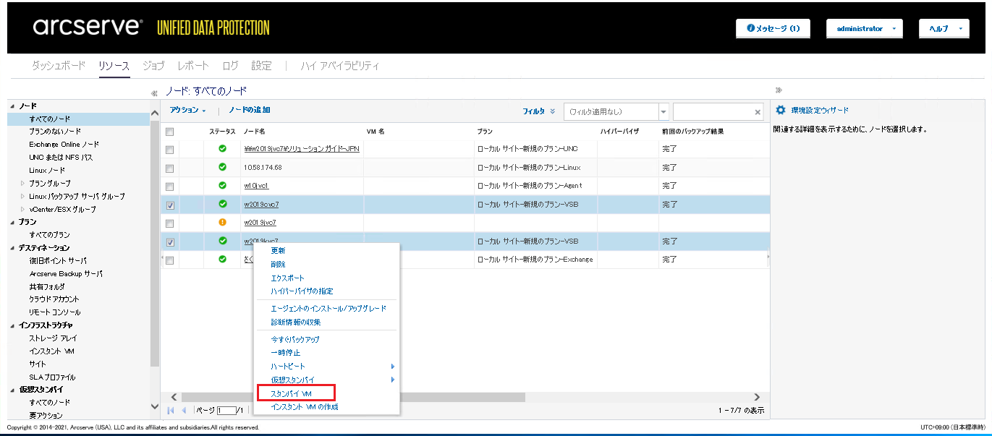992x436 pixels.
Task: Expand the プラン グループ tree node
Action: click(23, 184)
